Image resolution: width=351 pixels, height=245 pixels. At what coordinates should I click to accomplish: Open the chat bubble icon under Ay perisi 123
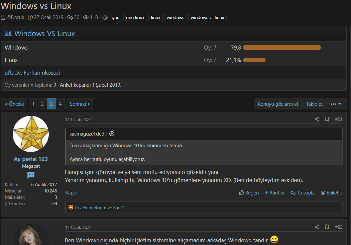[x=31, y=175]
